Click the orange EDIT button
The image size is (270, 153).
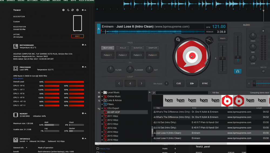[x=77, y=36]
